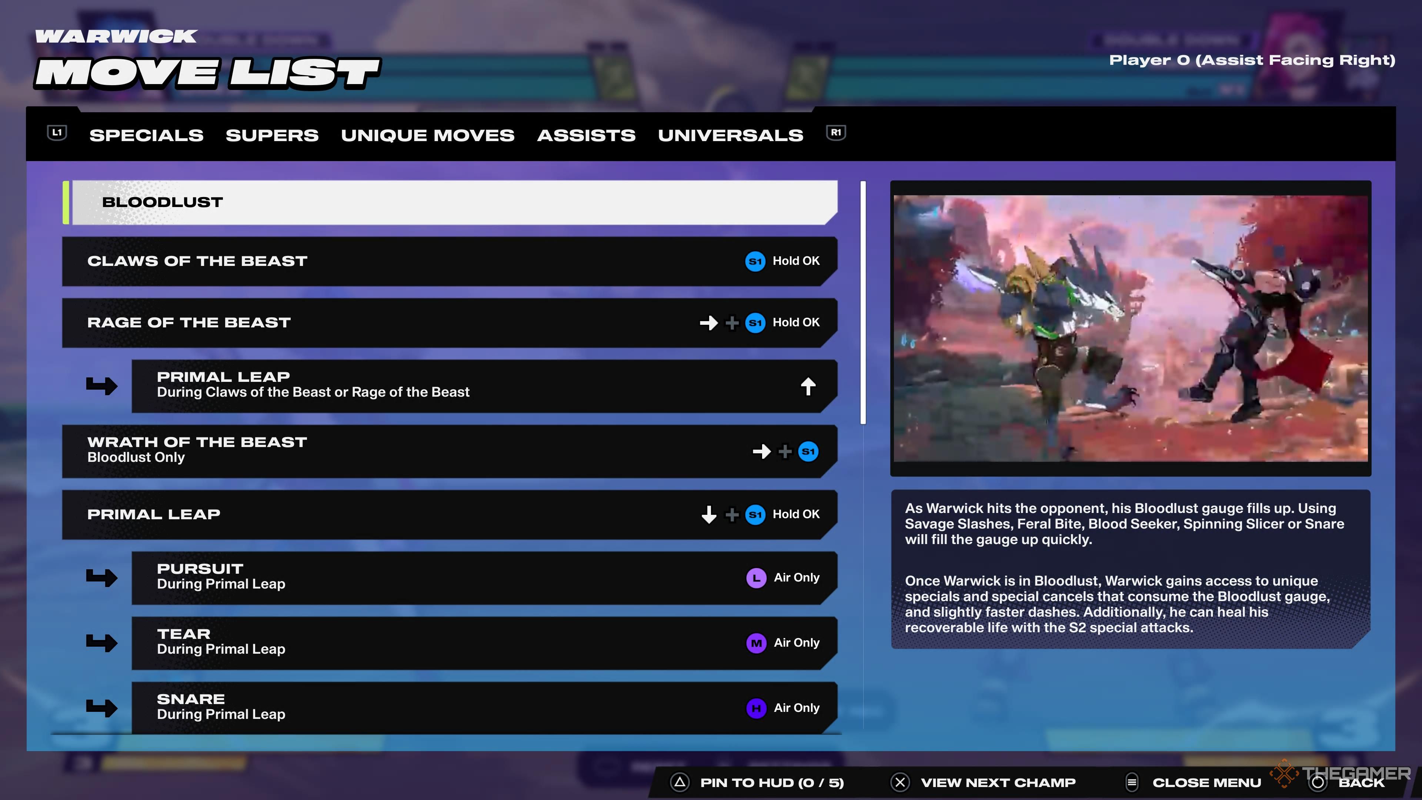Viewport: 1422px width, 800px height.
Task: Click the purple L button icon on Pursuit
Action: click(756, 578)
